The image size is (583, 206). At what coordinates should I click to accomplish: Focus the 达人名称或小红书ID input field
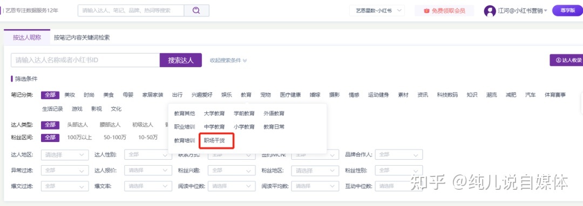85,60
